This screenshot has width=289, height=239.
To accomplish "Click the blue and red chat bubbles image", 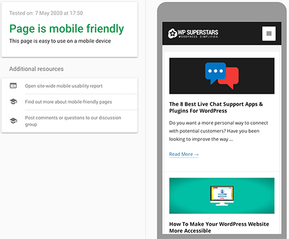I will point(222,76).
